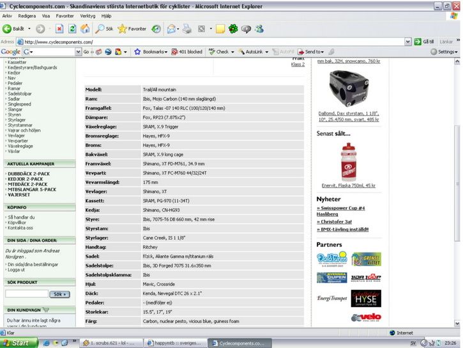Image resolution: width=463 pixels, height=348 pixels.
Task: Click the Back arrow button in the toolbar
Action: (8, 29)
